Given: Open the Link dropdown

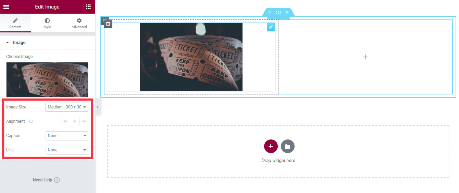Looking at the screenshot, I should coord(67,150).
